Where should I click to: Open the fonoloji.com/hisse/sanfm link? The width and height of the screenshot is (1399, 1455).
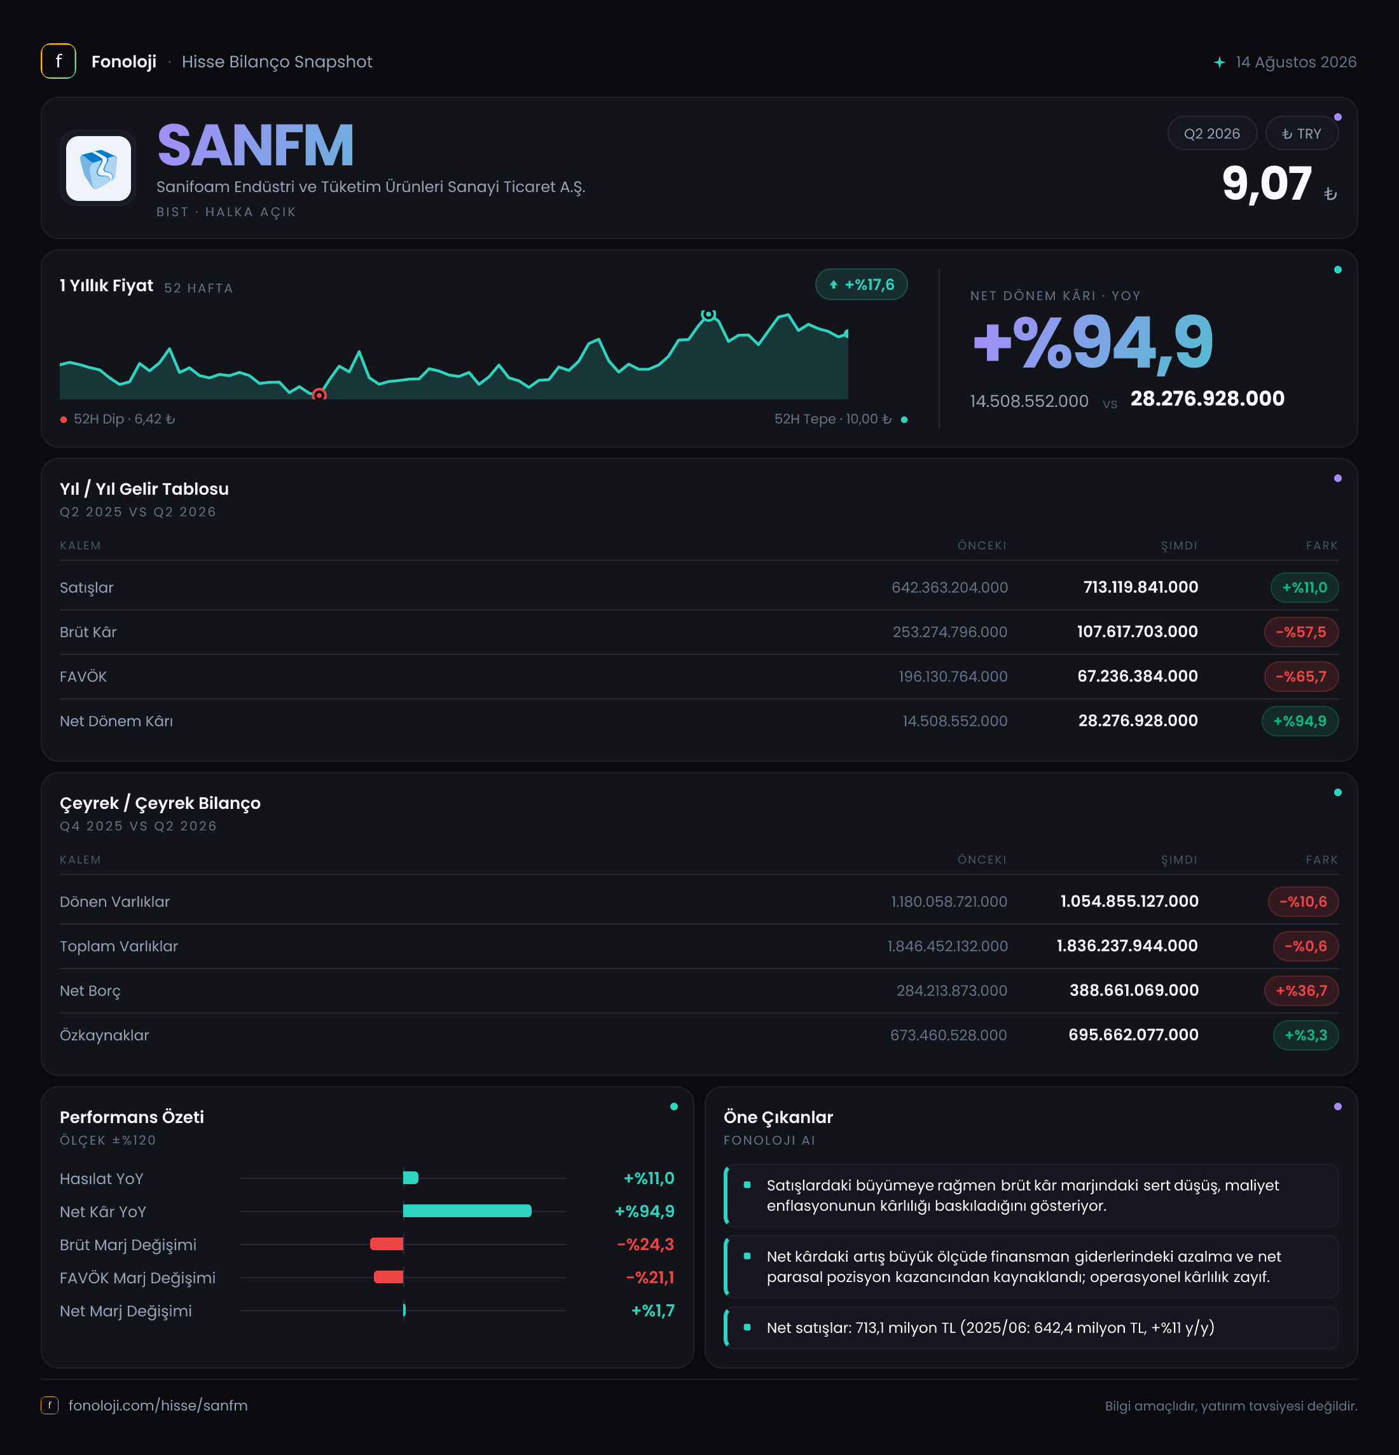point(158,1405)
